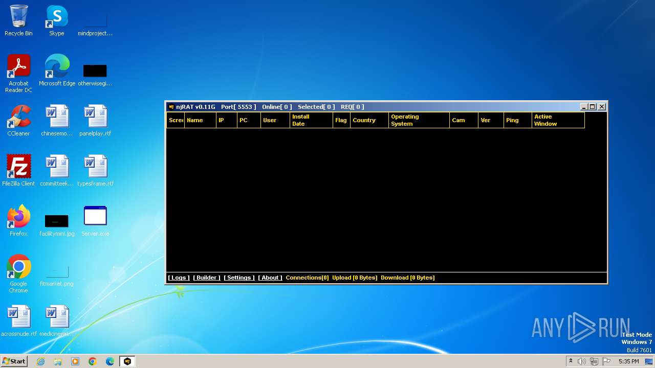Sort by the Country column header
The width and height of the screenshot is (655, 368).
pyautogui.click(x=369, y=120)
